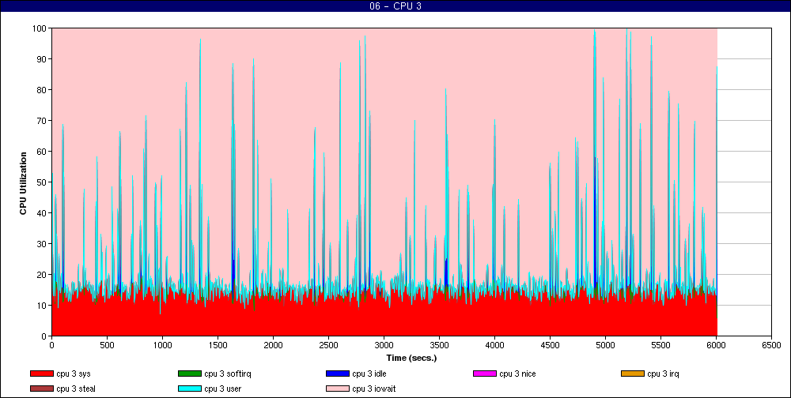The width and height of the screenshot is (791, 398).
Task: Click the pink cpu 3 iowait legend swatch
Action: 338,389
